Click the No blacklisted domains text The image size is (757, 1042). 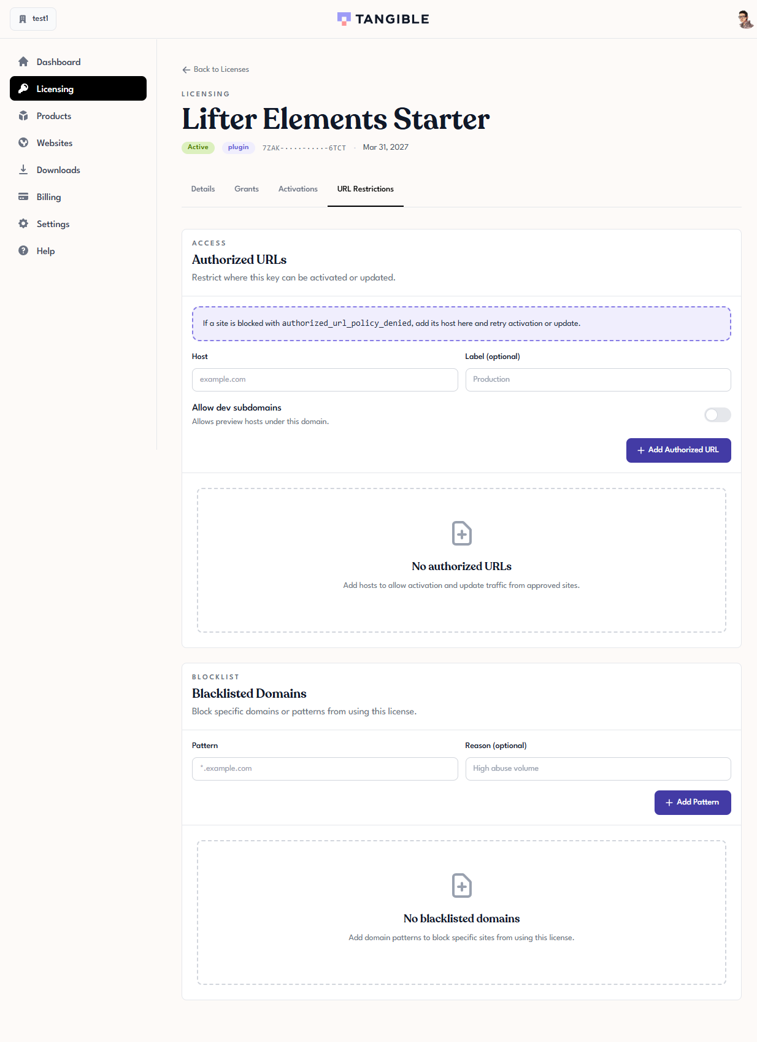tap(461, 919)
